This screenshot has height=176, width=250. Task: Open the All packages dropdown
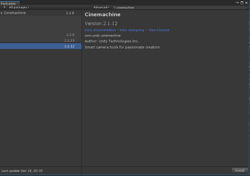(19, 7)
